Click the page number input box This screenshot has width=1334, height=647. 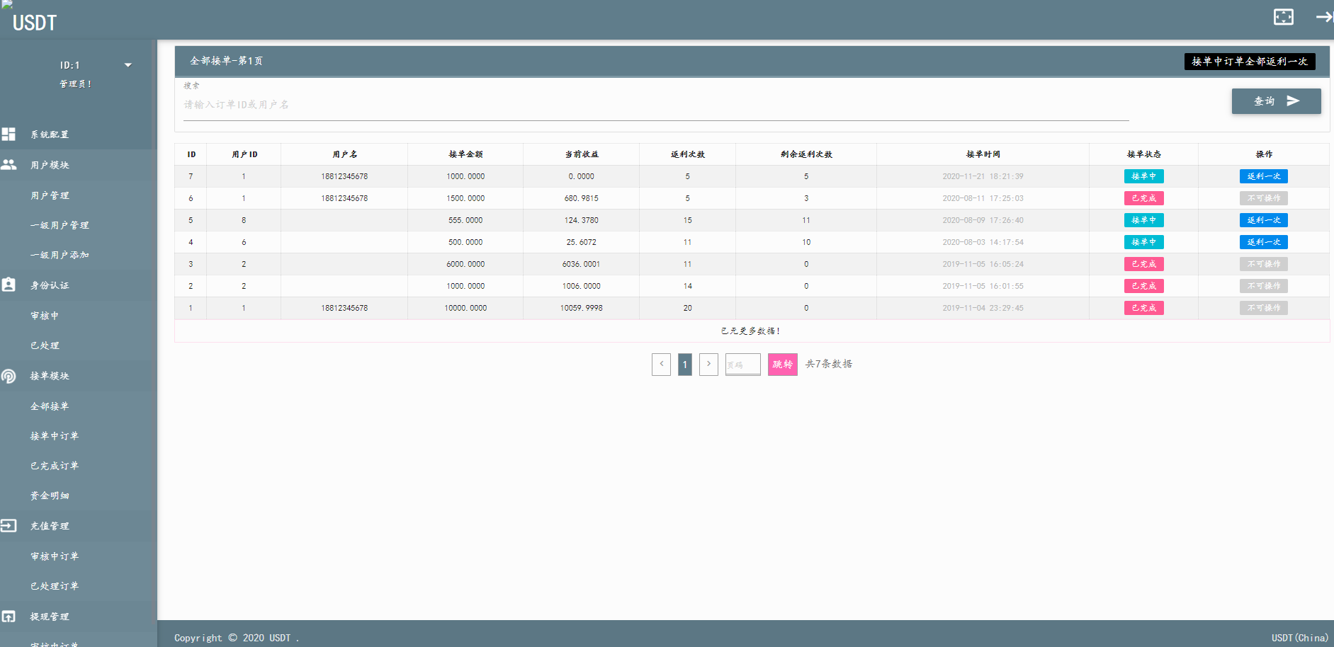(742, 365)
